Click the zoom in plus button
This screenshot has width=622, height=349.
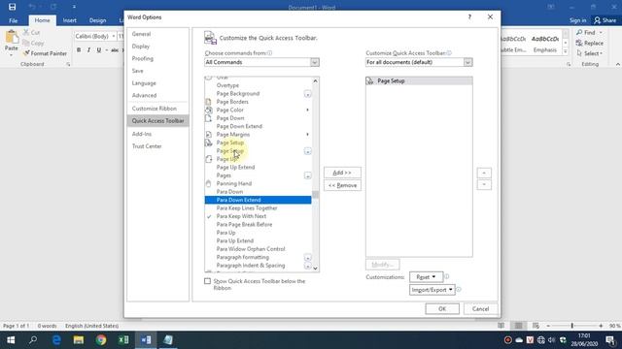[601, 326]
